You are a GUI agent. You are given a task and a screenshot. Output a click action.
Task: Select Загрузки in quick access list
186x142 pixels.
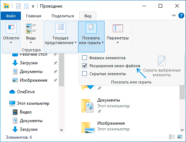[x=28, y=63]
